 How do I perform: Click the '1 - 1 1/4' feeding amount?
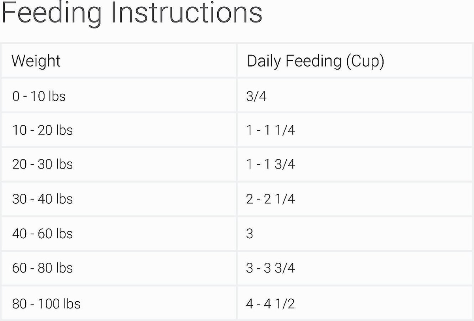coord(270,130)
